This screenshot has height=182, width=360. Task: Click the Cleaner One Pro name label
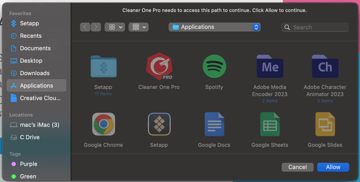[159, 87]
